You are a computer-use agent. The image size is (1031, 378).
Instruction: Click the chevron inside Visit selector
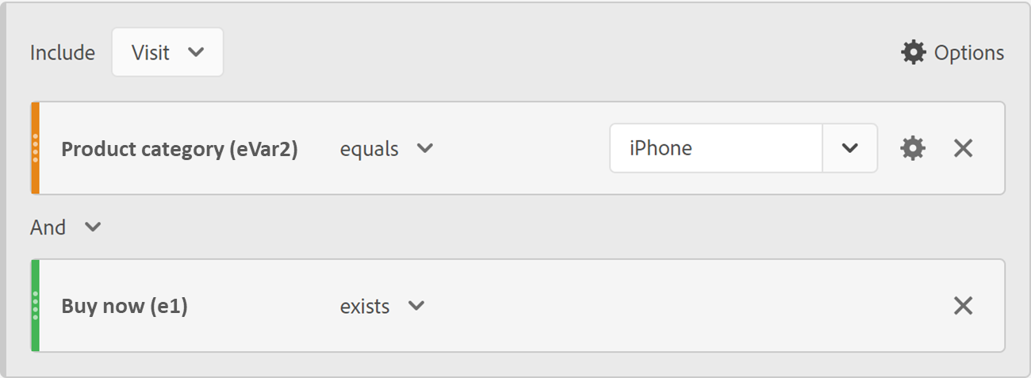click(x=196, y=52)
